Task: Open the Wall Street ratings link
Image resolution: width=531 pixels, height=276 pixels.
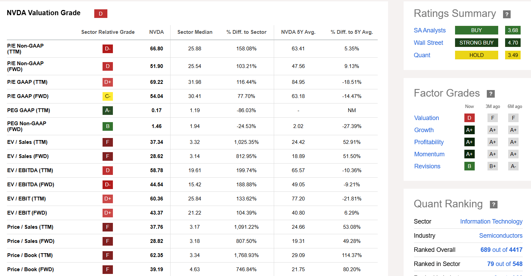Action: [428, 43]
